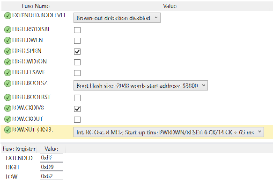Click the green check icon beside HIGH.BOOTRST
This screenshot has width=273, height=181.
pyautogui.click(x=7, y=97)
